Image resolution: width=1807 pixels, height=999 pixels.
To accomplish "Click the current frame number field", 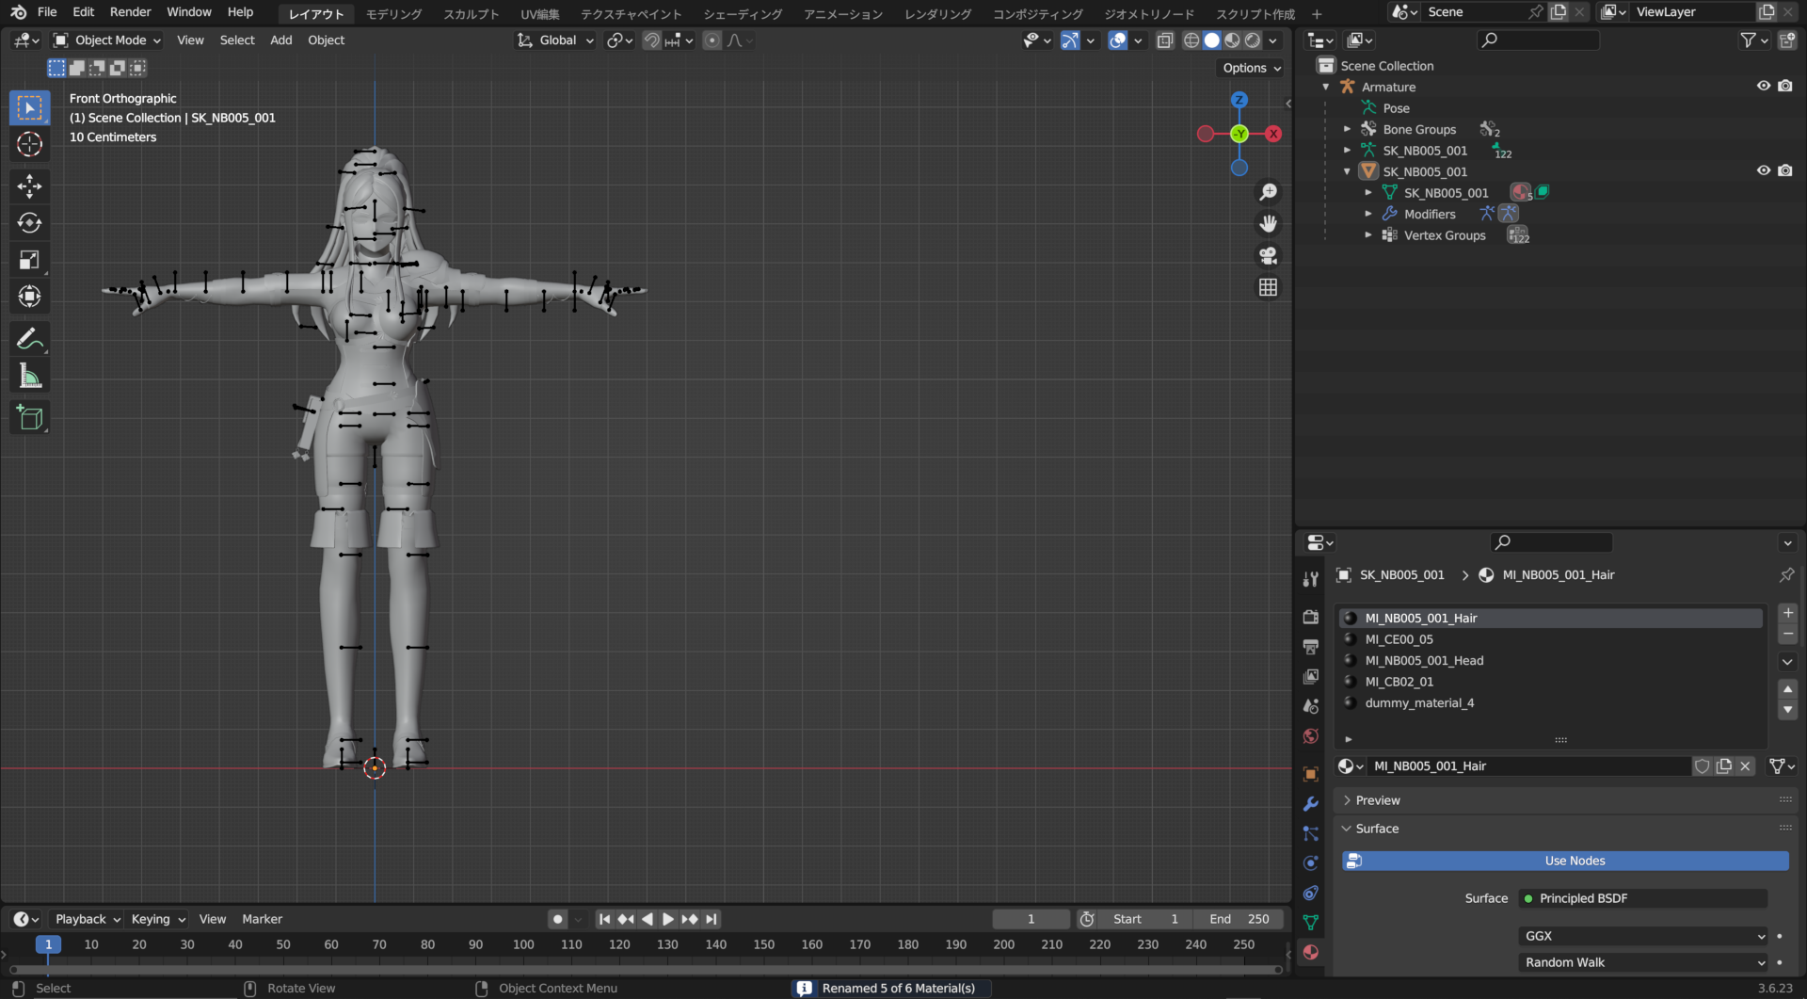I will coord(1031,920).
